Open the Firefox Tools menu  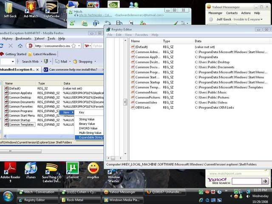(x=51, y=39)
